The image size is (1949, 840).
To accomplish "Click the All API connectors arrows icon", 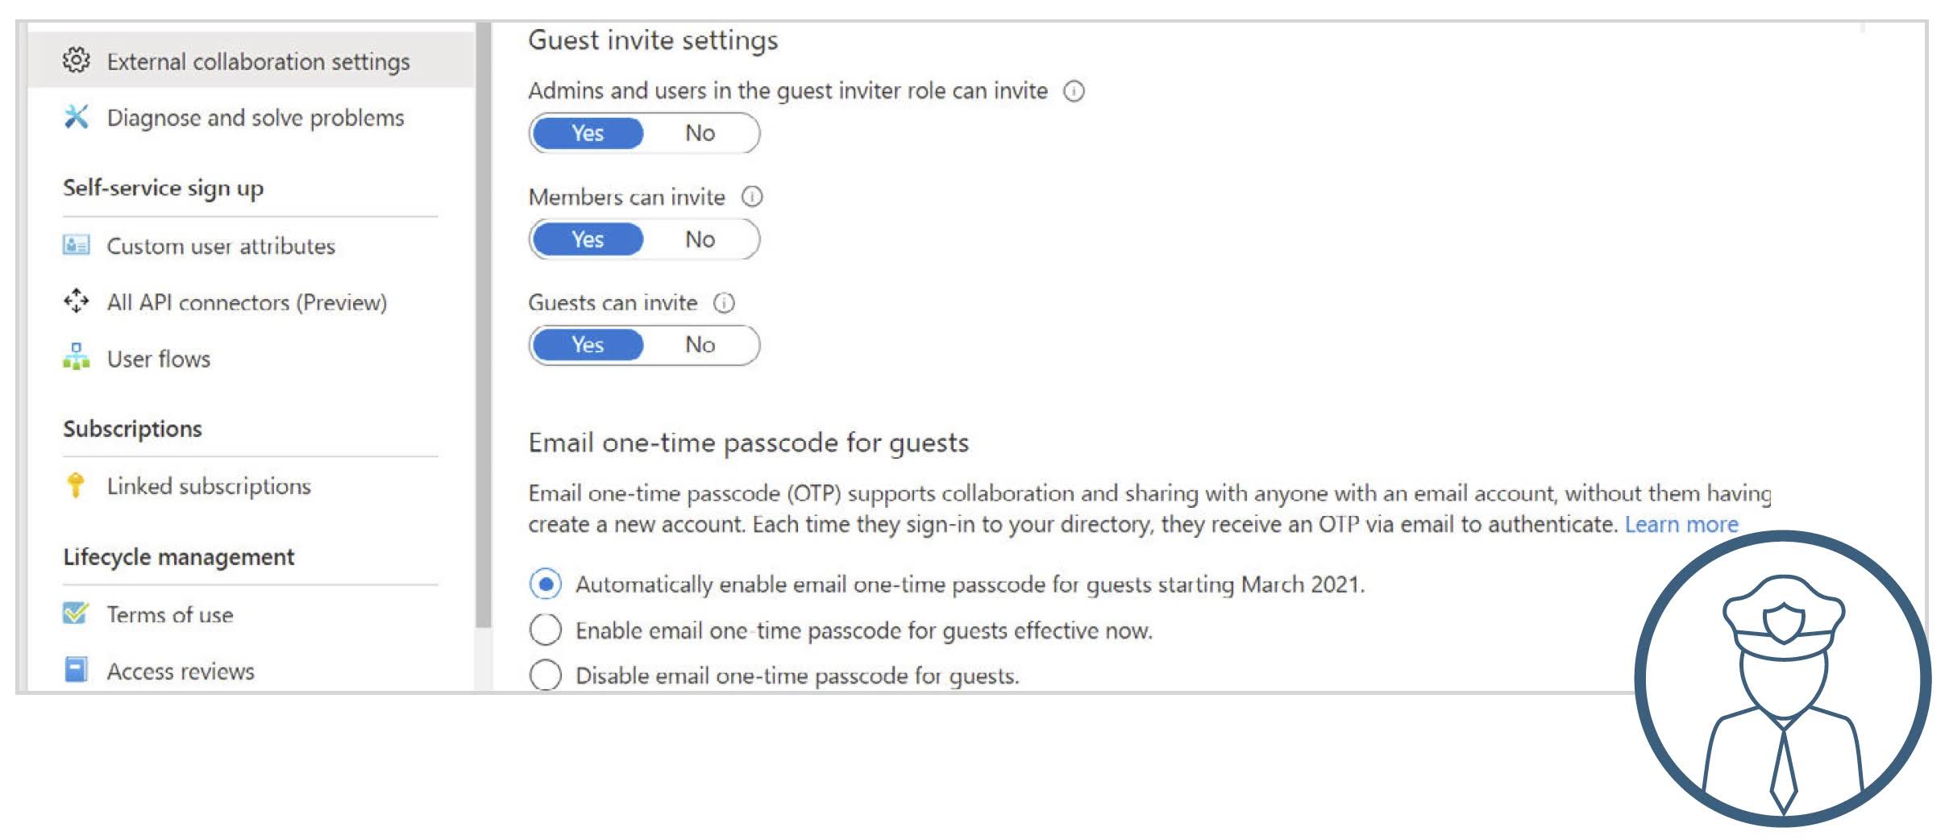I will (76, 301).
